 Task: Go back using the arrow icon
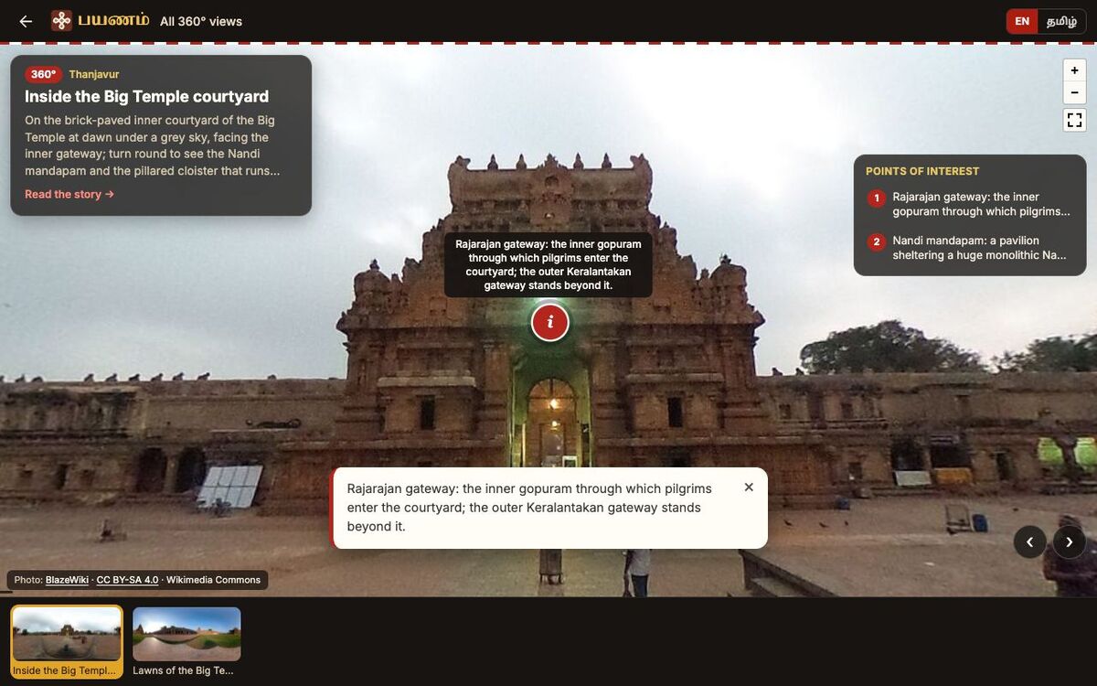pyautogui.click(x=26, y=21)
